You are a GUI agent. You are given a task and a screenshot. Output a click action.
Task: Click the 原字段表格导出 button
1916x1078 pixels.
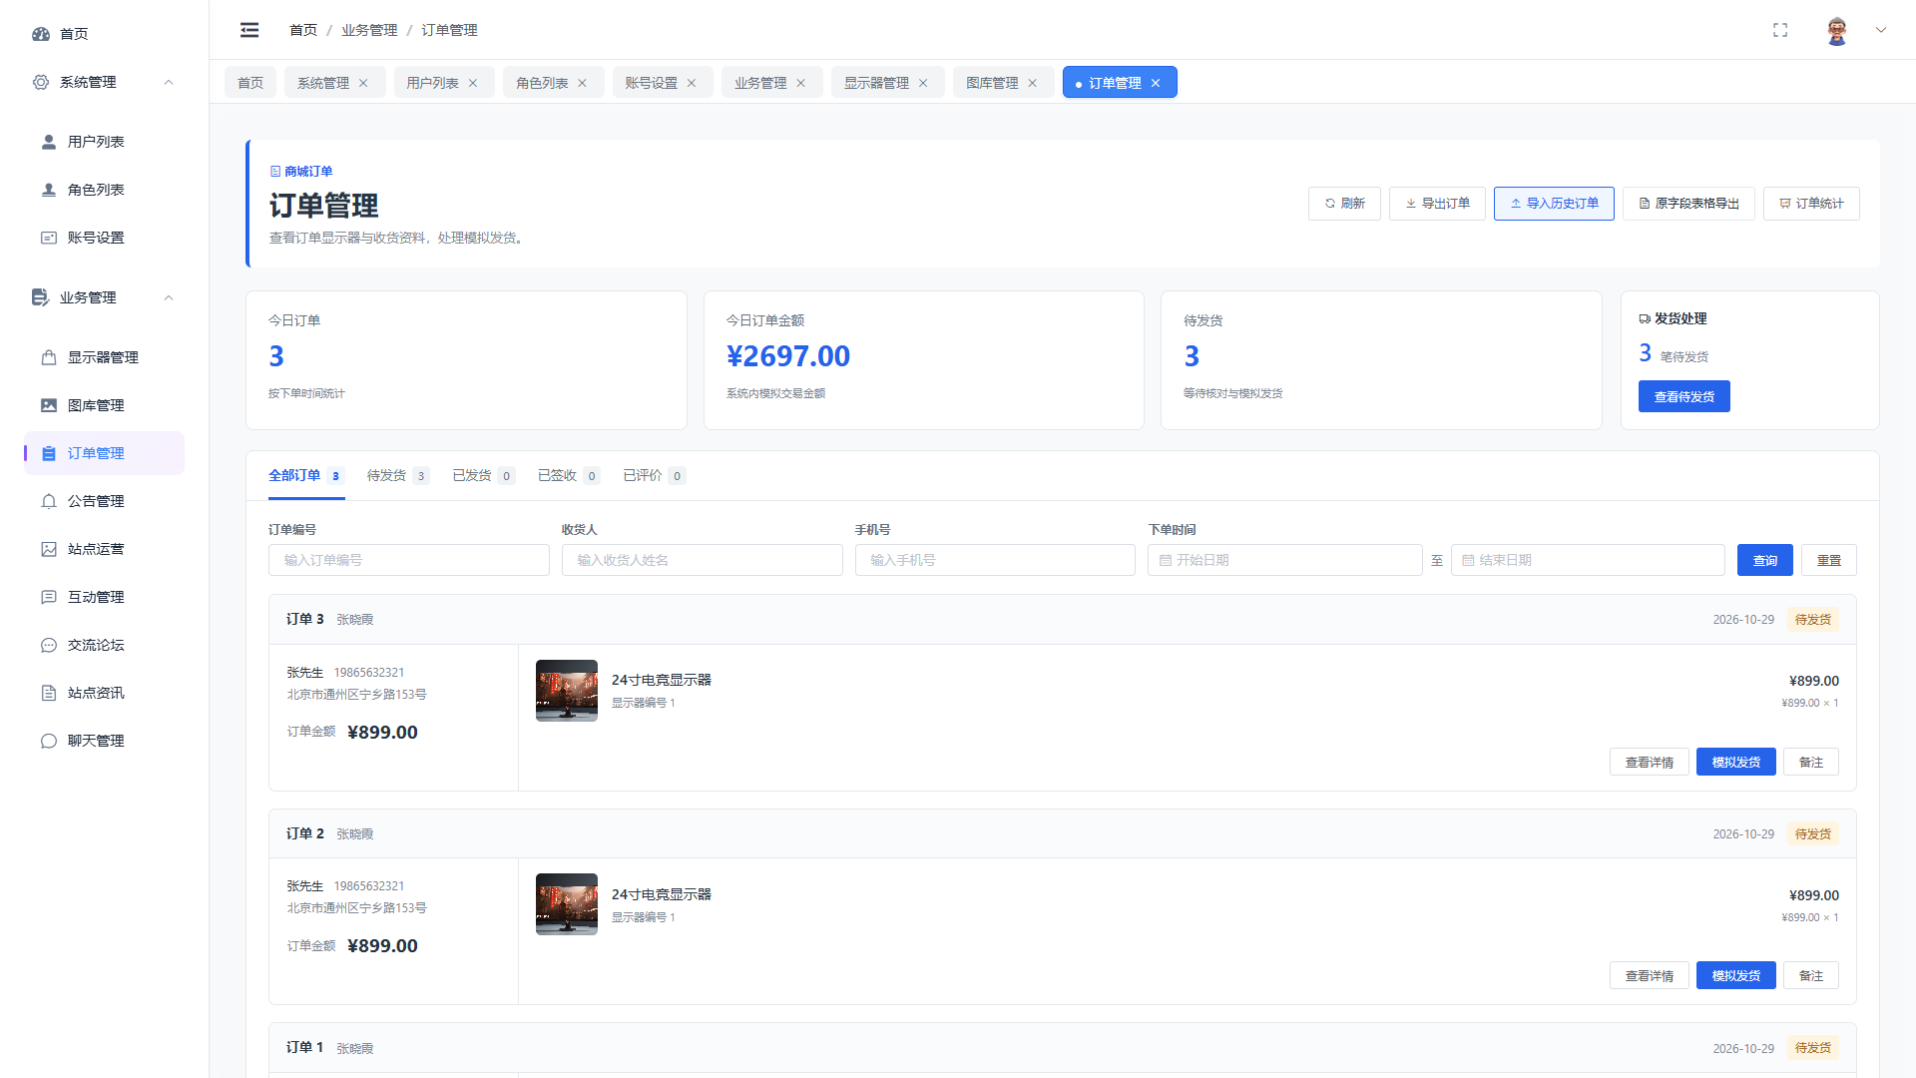tap(1688, 204)
